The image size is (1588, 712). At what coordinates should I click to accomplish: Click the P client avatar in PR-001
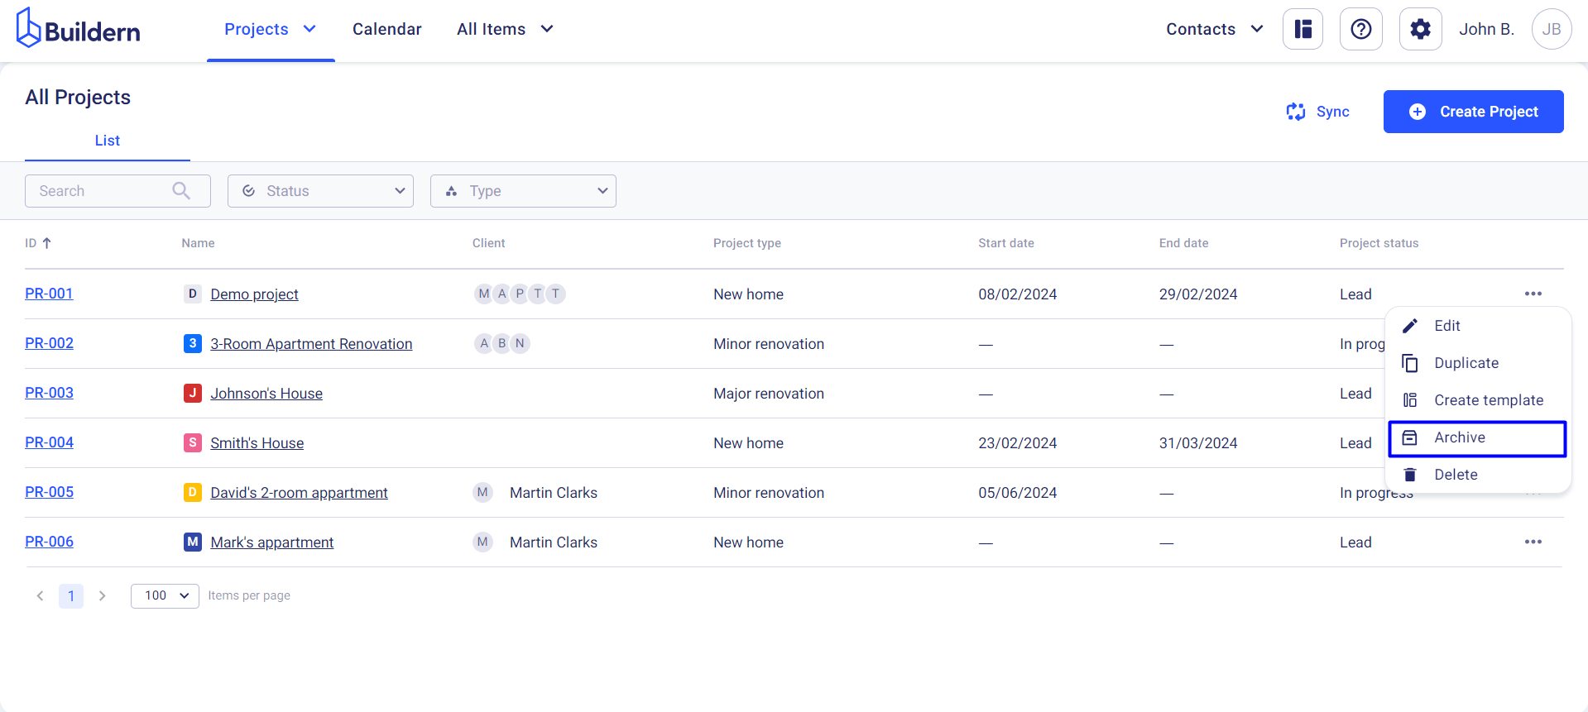coord(520,294)
